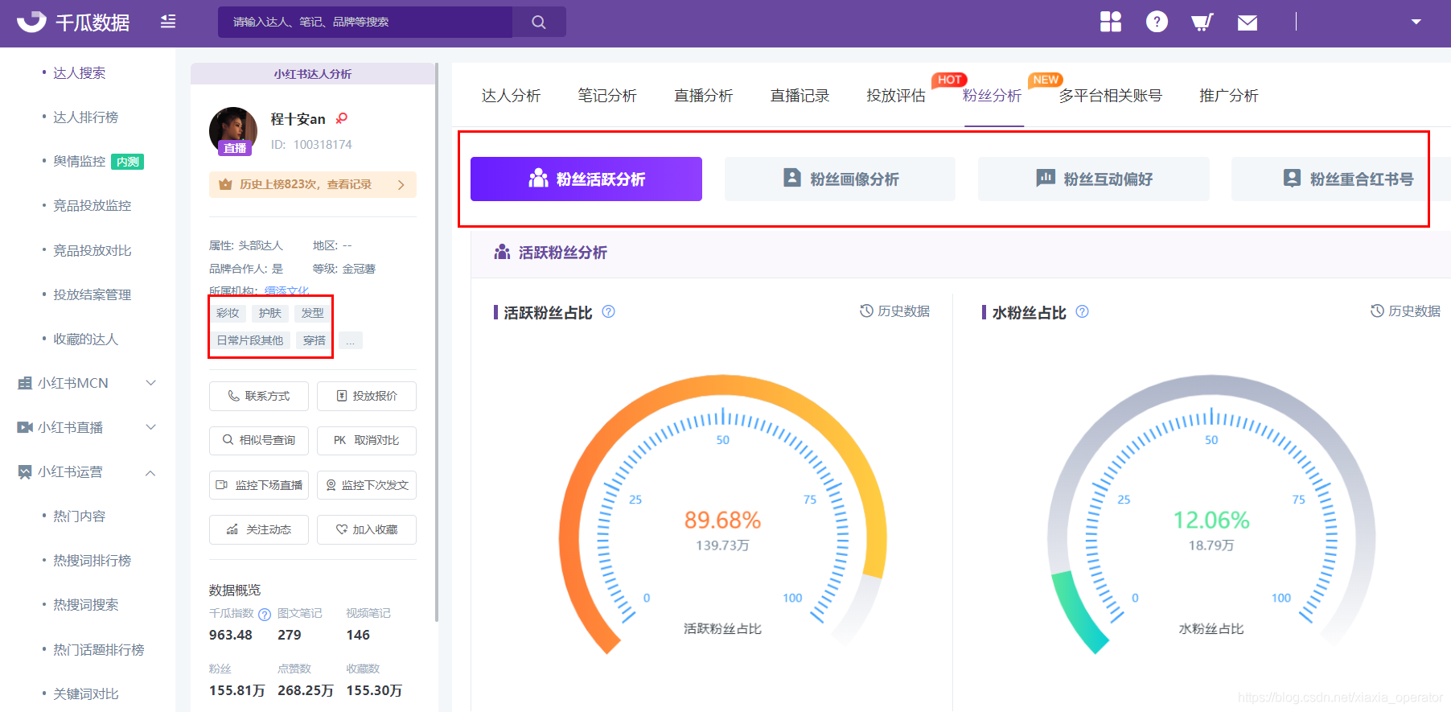
Task: Switch to the 推广分析 tab
Action: [1229, 96]
